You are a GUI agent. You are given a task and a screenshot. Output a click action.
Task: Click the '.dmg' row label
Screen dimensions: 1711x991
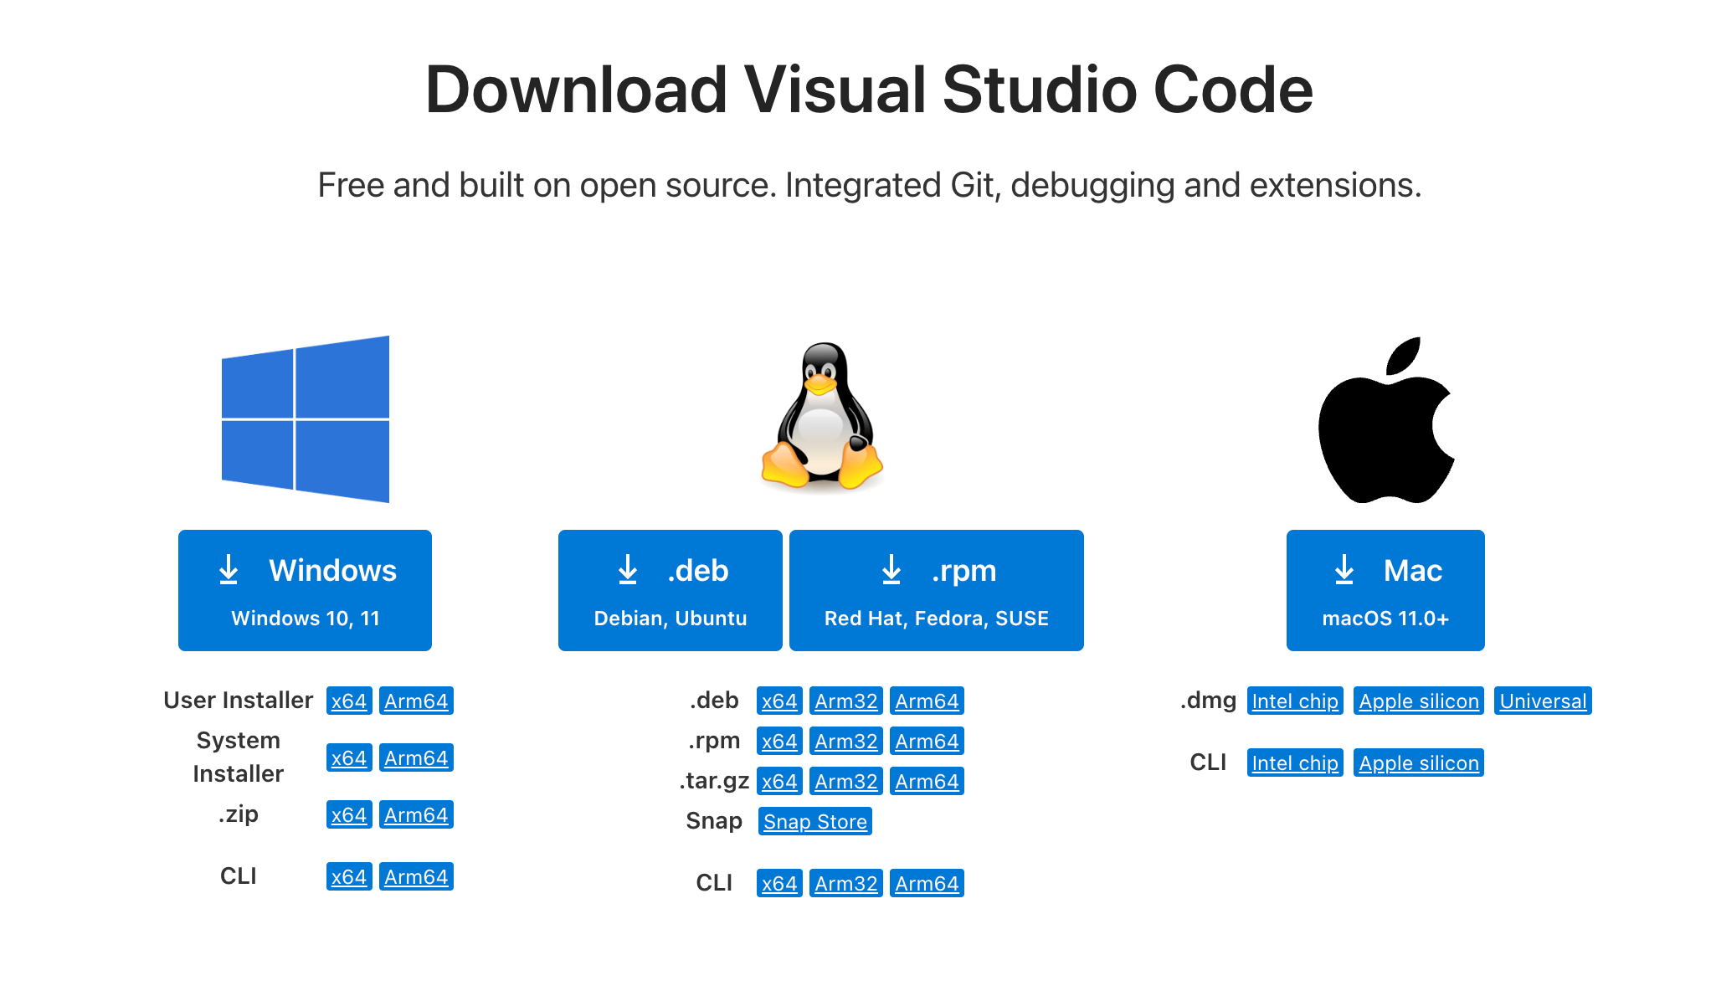point(1208,700)
